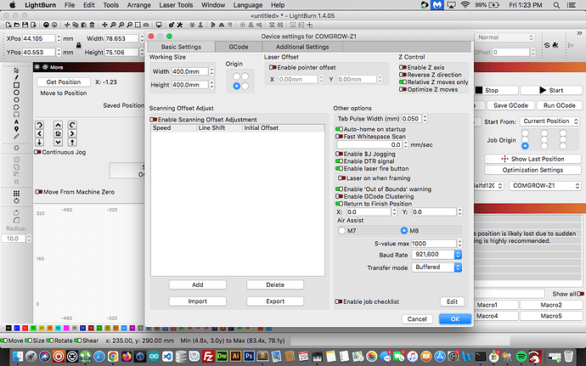The width and height of the screenshot is (586, 366).
Task: Open the Start From dropdown
Action: point(549,121)
